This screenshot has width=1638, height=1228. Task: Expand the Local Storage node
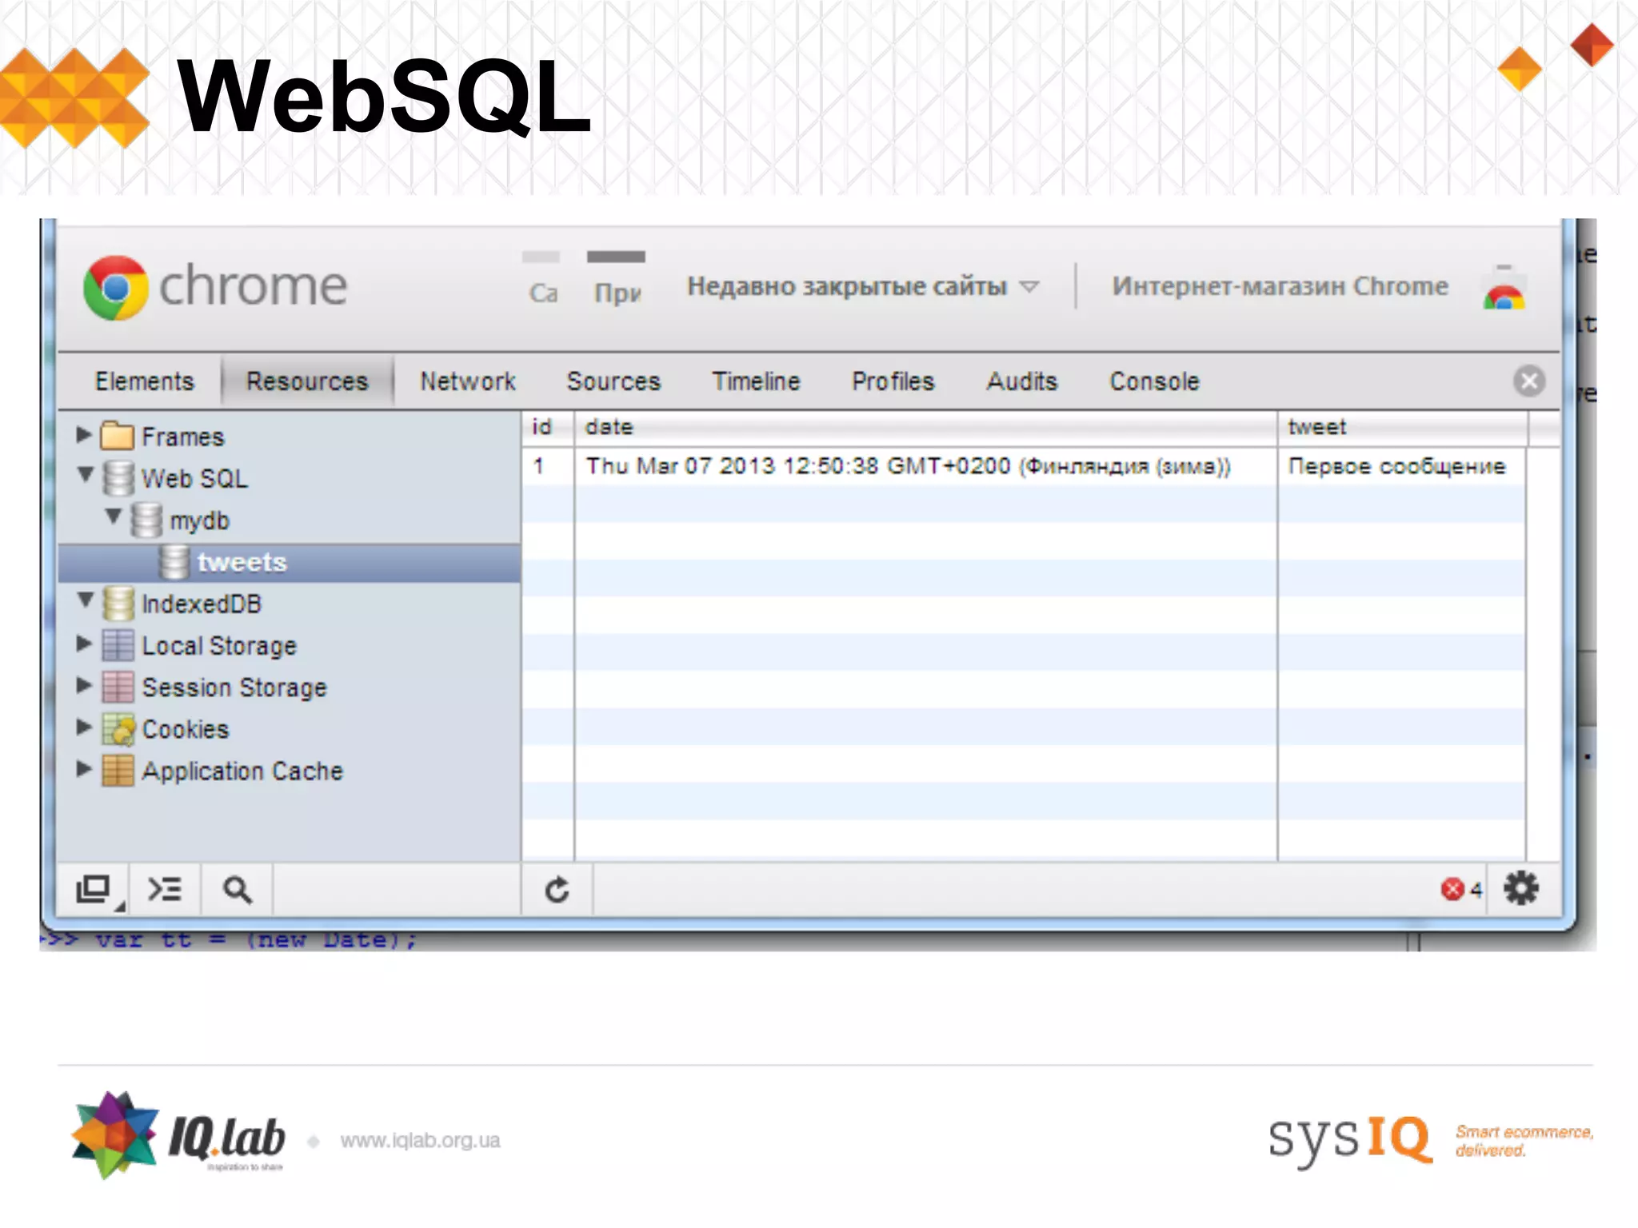tap(83, 643)
